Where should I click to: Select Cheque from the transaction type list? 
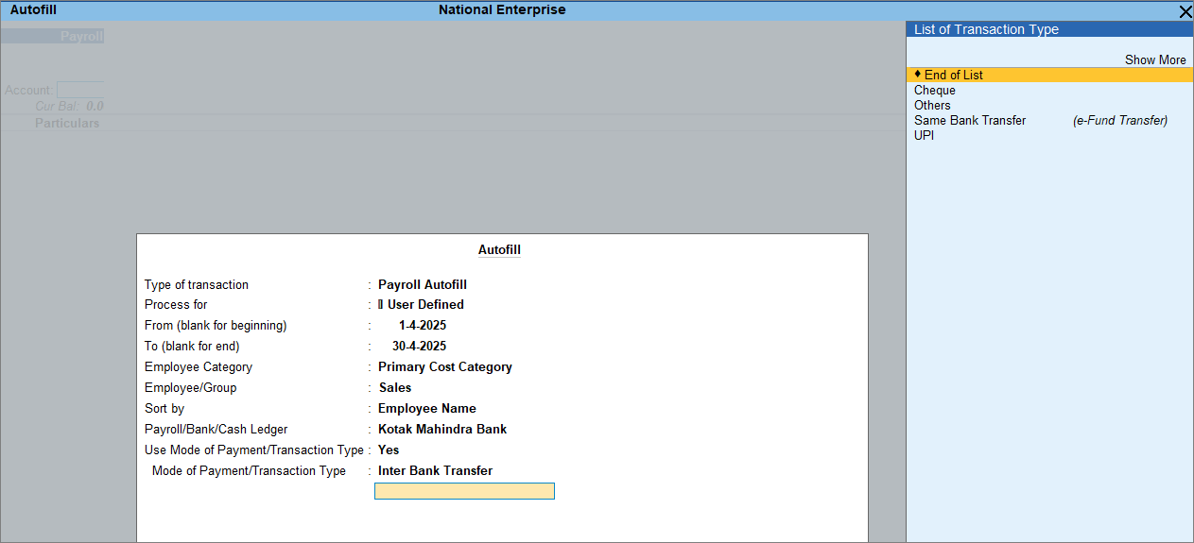coord(934,91)
